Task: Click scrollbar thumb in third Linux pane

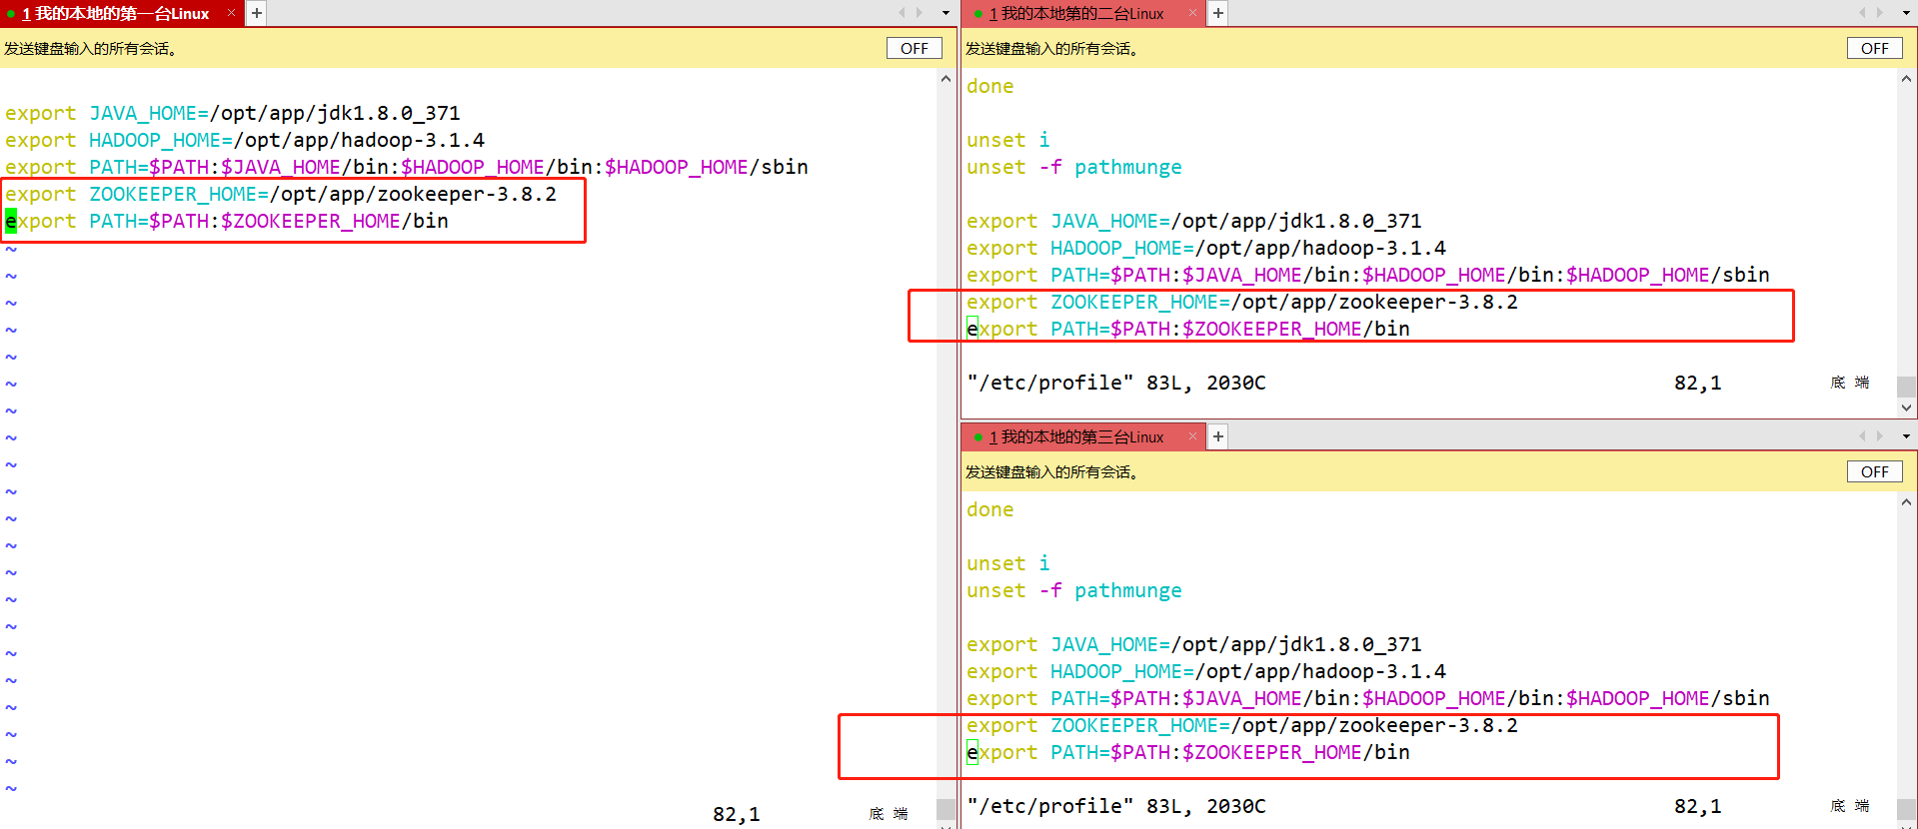Action: point(1907,809)
